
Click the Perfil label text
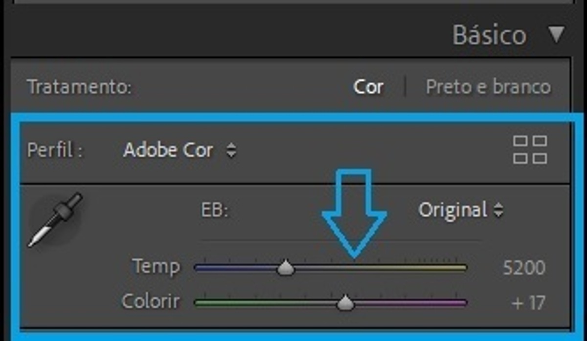pos(54,150)
